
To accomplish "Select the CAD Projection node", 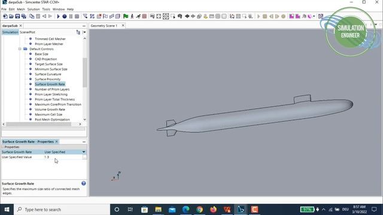I will pyautogui.click(x=45, y=59).
